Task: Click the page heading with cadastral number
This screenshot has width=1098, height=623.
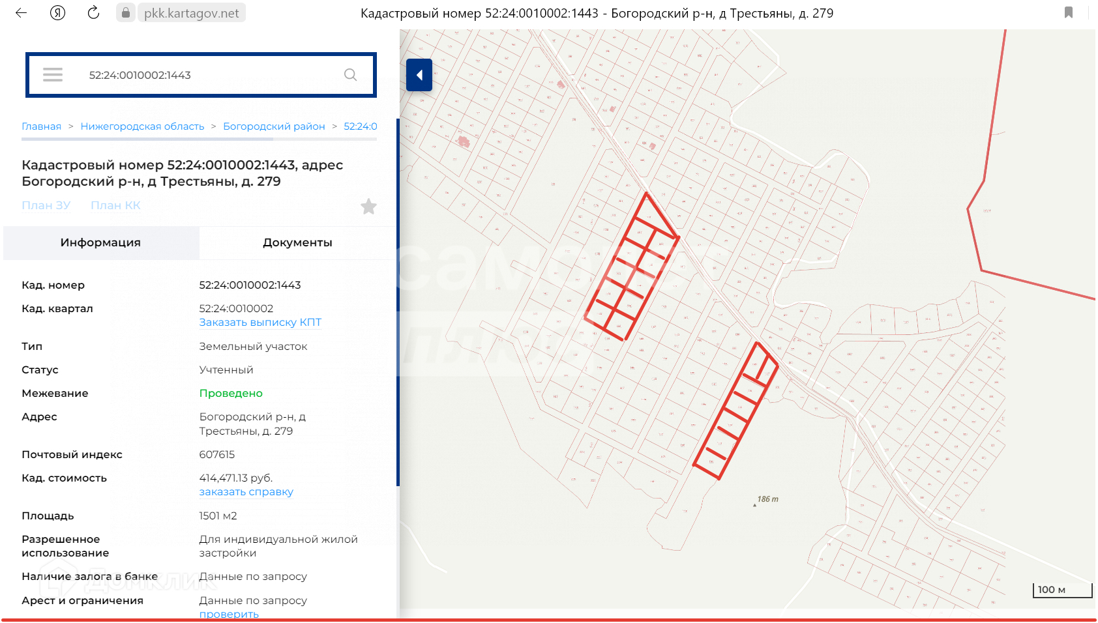Action: point(183,173)
